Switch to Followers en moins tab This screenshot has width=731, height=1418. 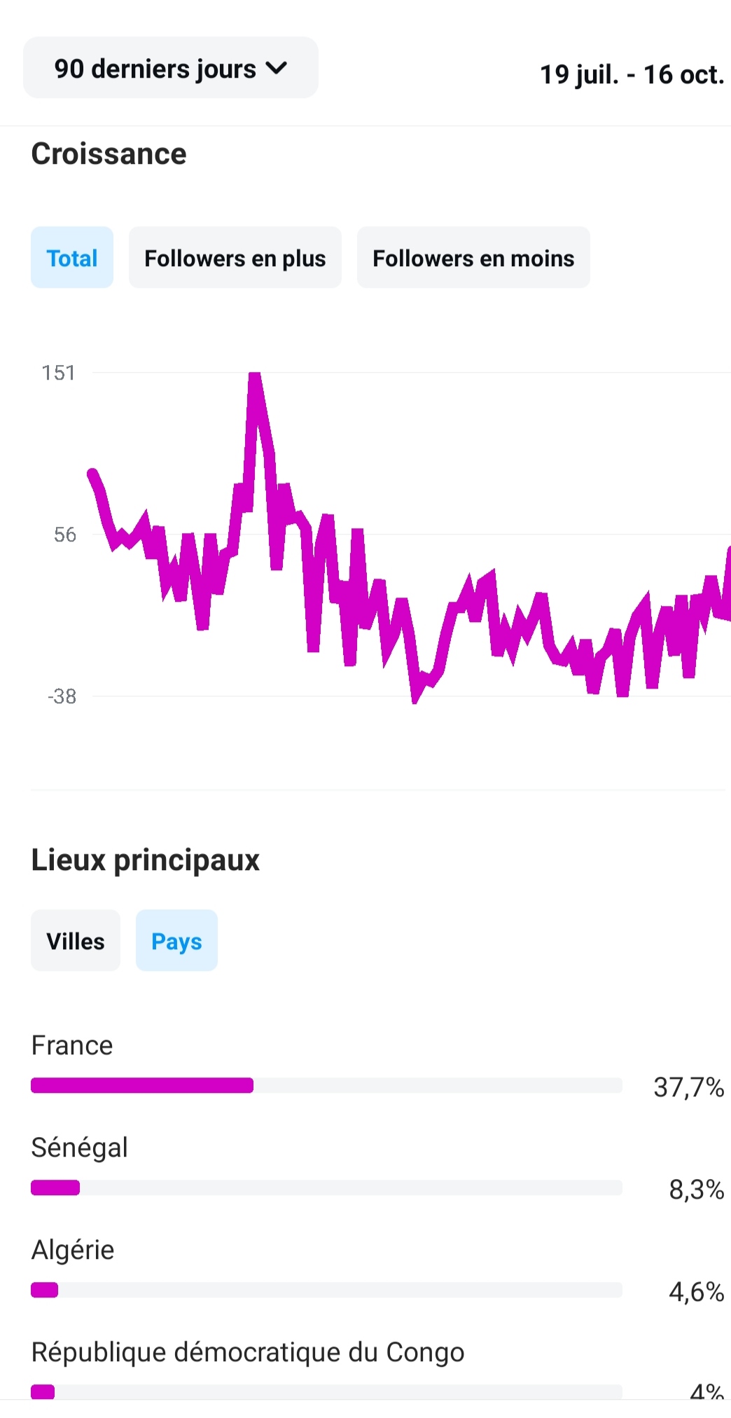click(473, 258)
